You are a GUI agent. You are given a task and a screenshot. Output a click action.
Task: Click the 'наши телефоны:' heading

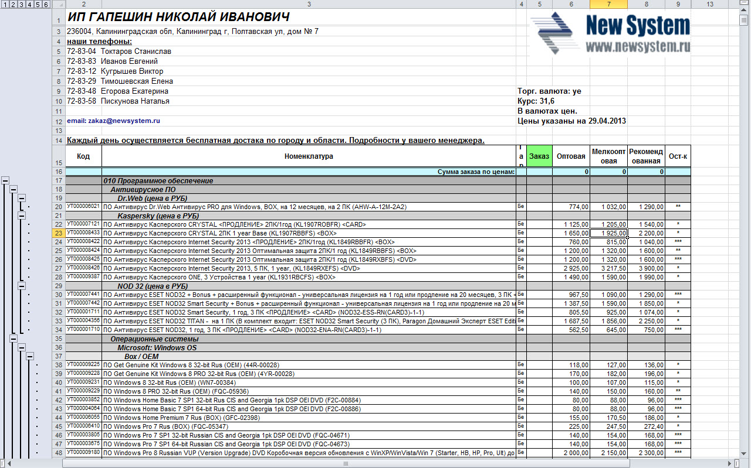click(99, 42)
